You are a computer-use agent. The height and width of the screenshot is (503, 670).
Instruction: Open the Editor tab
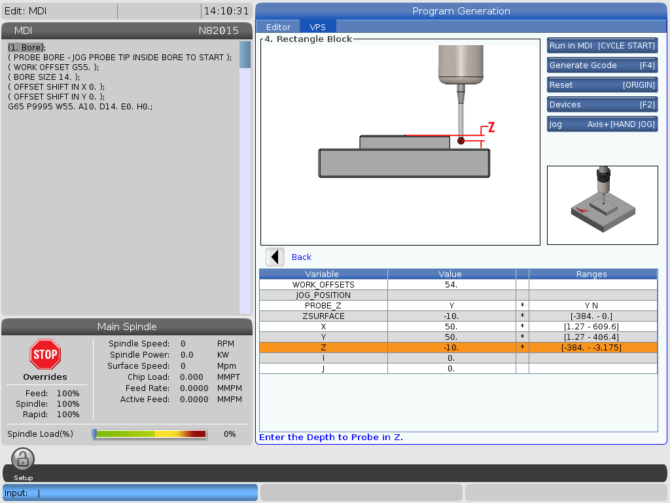[278, 27]
